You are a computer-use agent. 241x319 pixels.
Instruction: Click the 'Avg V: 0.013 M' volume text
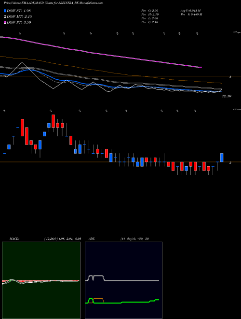[190, 11]
